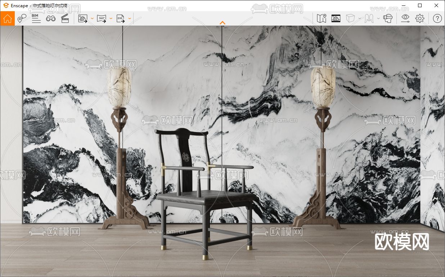Click the Screenshot export icon
Screen dimensions: 445x277
point(83,18)
